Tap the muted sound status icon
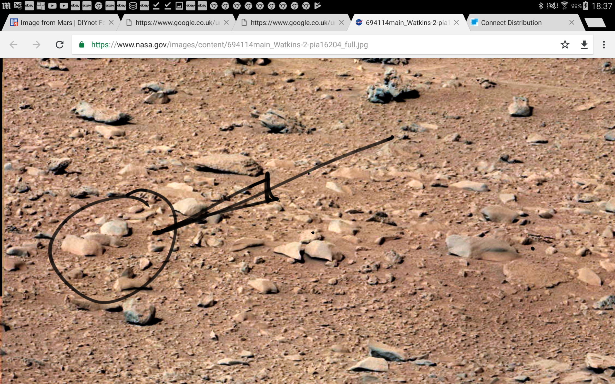615x384 pixels. coord(552,6)
